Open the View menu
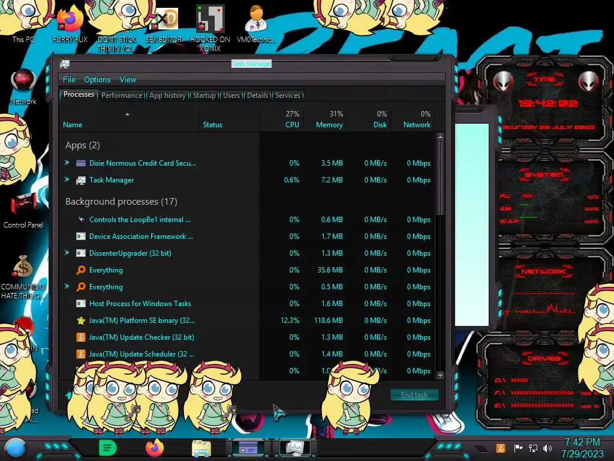614x461 pixels. click(x=128, y=80)
